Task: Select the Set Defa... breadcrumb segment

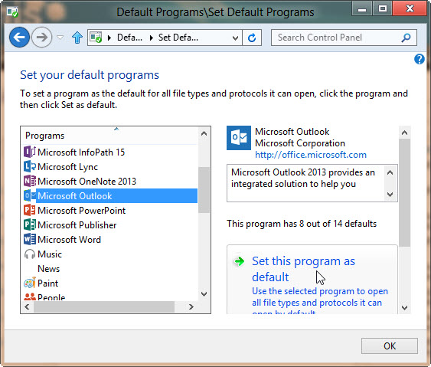Action: tap(178, 38)
